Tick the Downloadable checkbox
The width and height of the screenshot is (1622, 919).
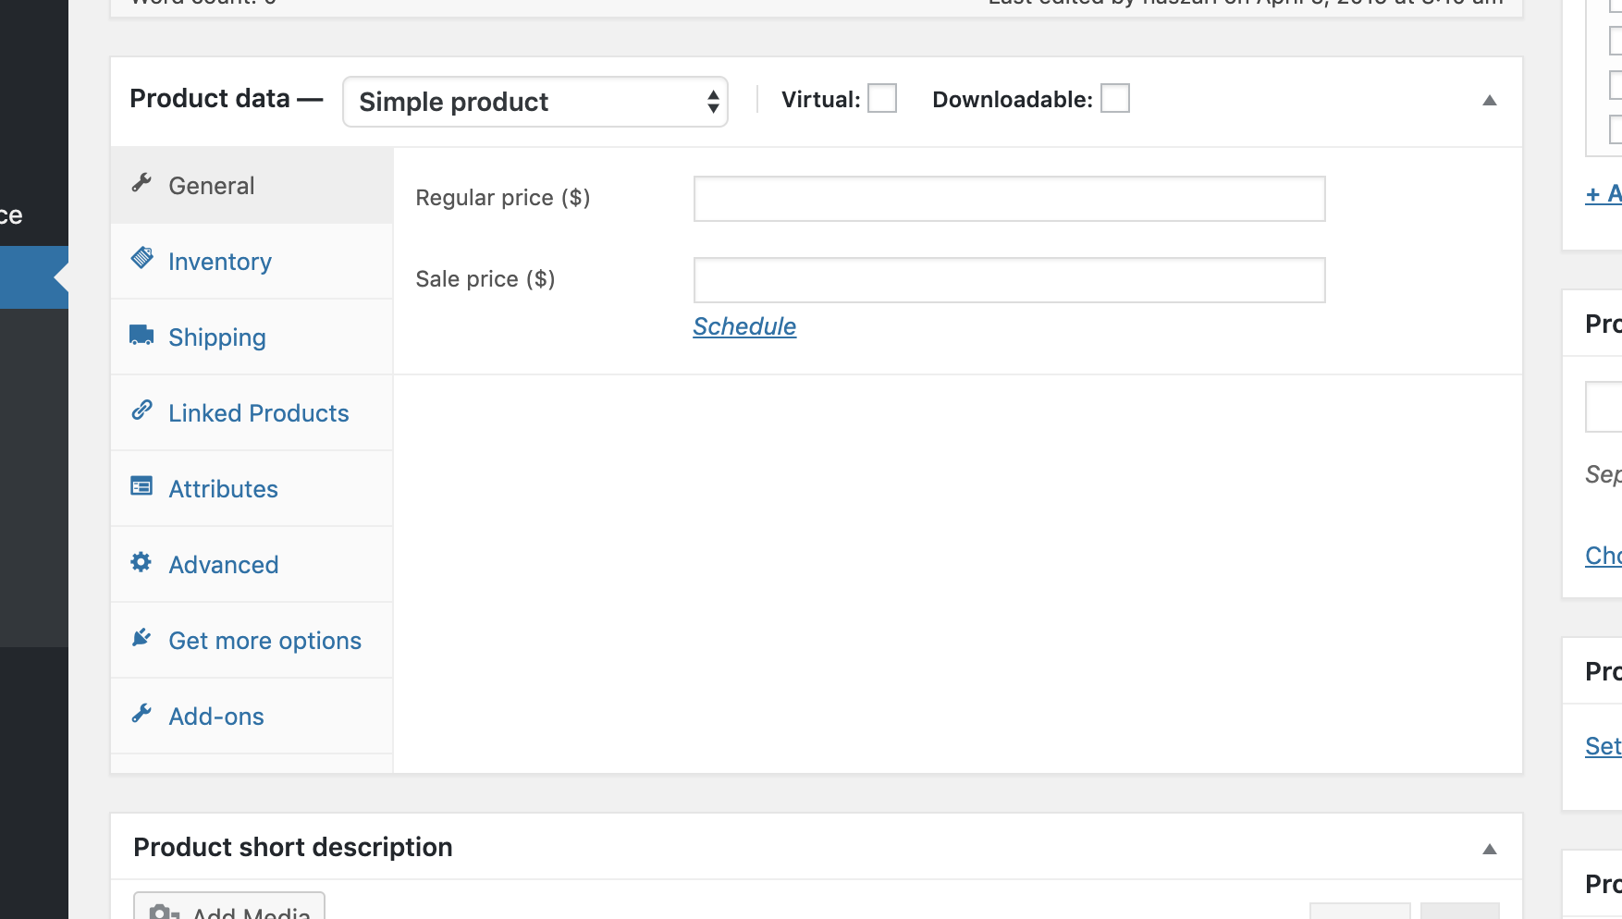[x=1114, y=99]
